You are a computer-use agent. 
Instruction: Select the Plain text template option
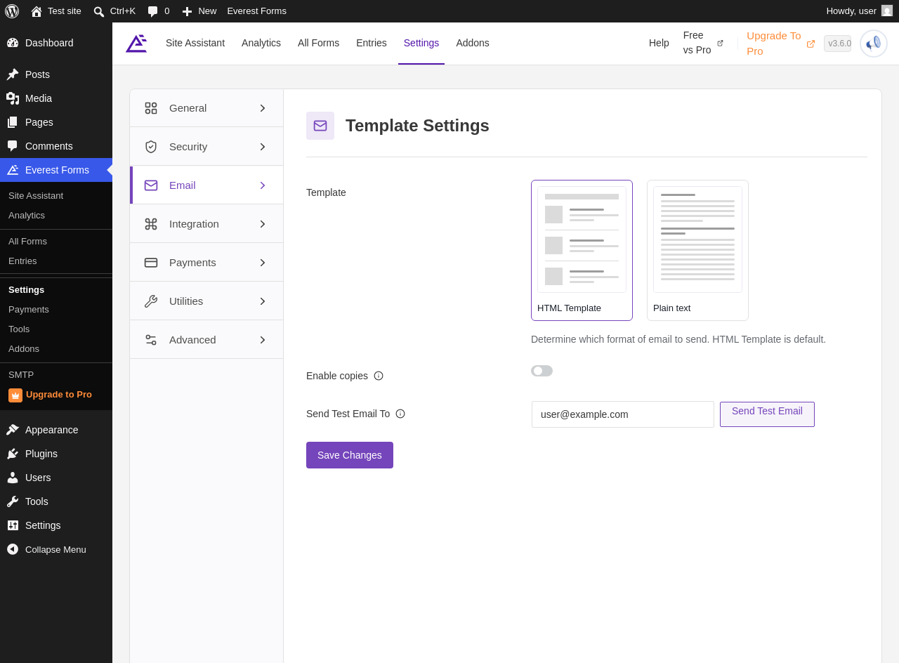click(x=697, y=250)
